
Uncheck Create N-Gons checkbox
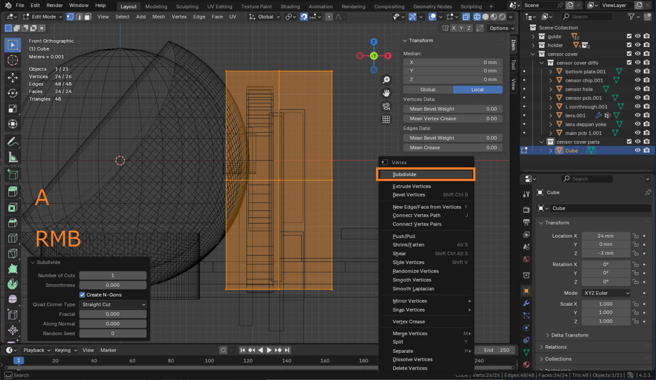coord(83,295)
